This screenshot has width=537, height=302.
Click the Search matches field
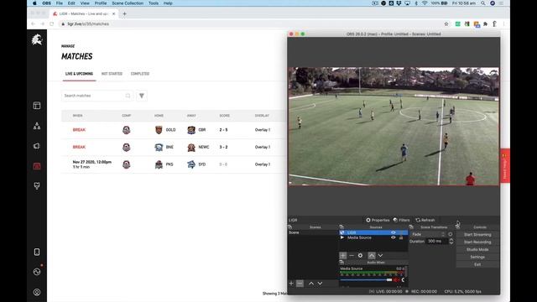(96, 96)
